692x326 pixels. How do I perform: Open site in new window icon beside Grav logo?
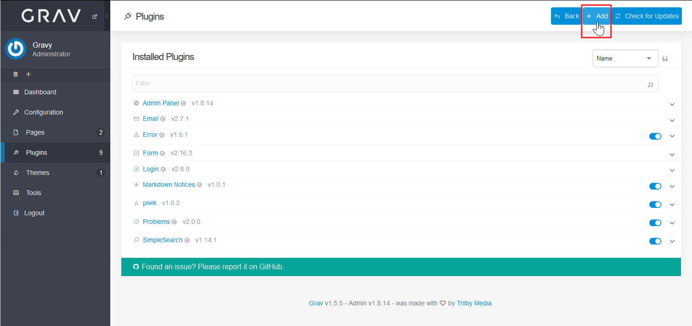coord(95,16)
